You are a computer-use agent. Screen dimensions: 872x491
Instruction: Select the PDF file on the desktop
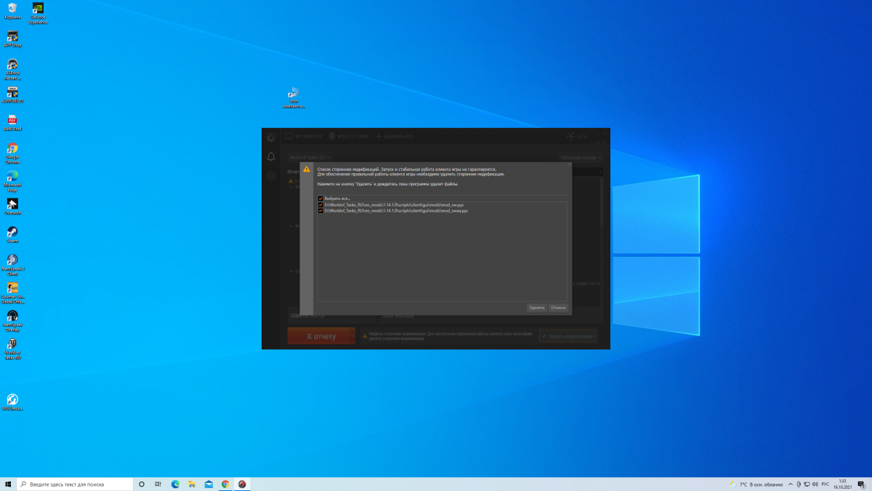pos(12,120)
